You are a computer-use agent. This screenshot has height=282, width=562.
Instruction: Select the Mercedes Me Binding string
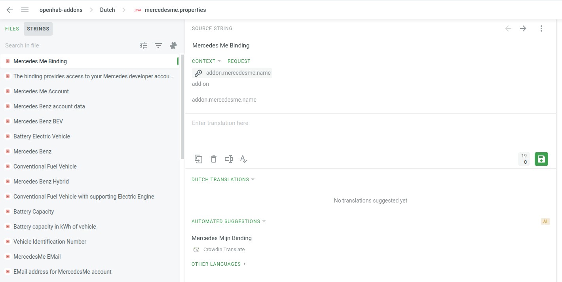tap(89, 61)
